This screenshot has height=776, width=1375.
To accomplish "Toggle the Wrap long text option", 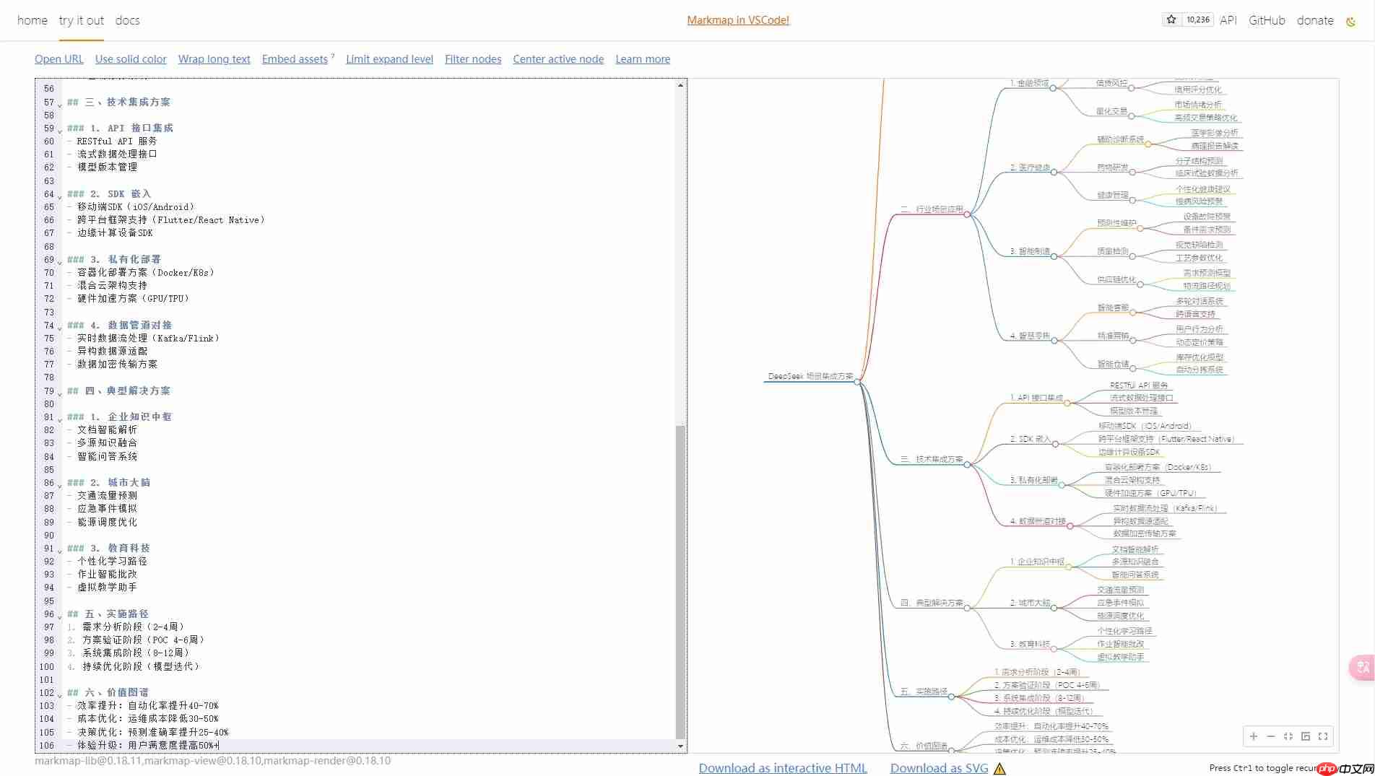I will pyautogui.click(x=214, y=59).
